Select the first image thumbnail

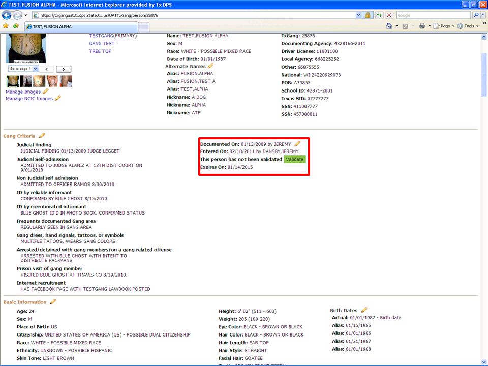12,81
